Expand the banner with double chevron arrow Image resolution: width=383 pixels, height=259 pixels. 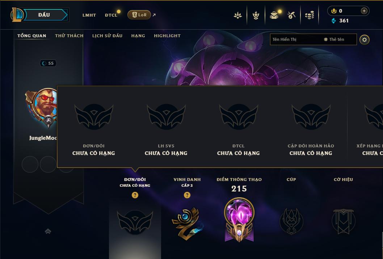coord(48,231)
